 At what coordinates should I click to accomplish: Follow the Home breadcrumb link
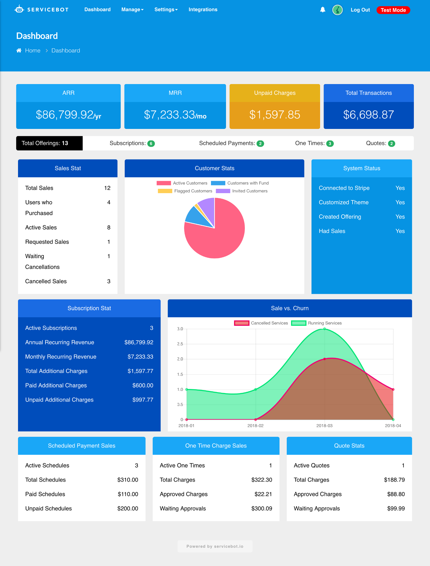pyautogui.click(x=33, y=51)
